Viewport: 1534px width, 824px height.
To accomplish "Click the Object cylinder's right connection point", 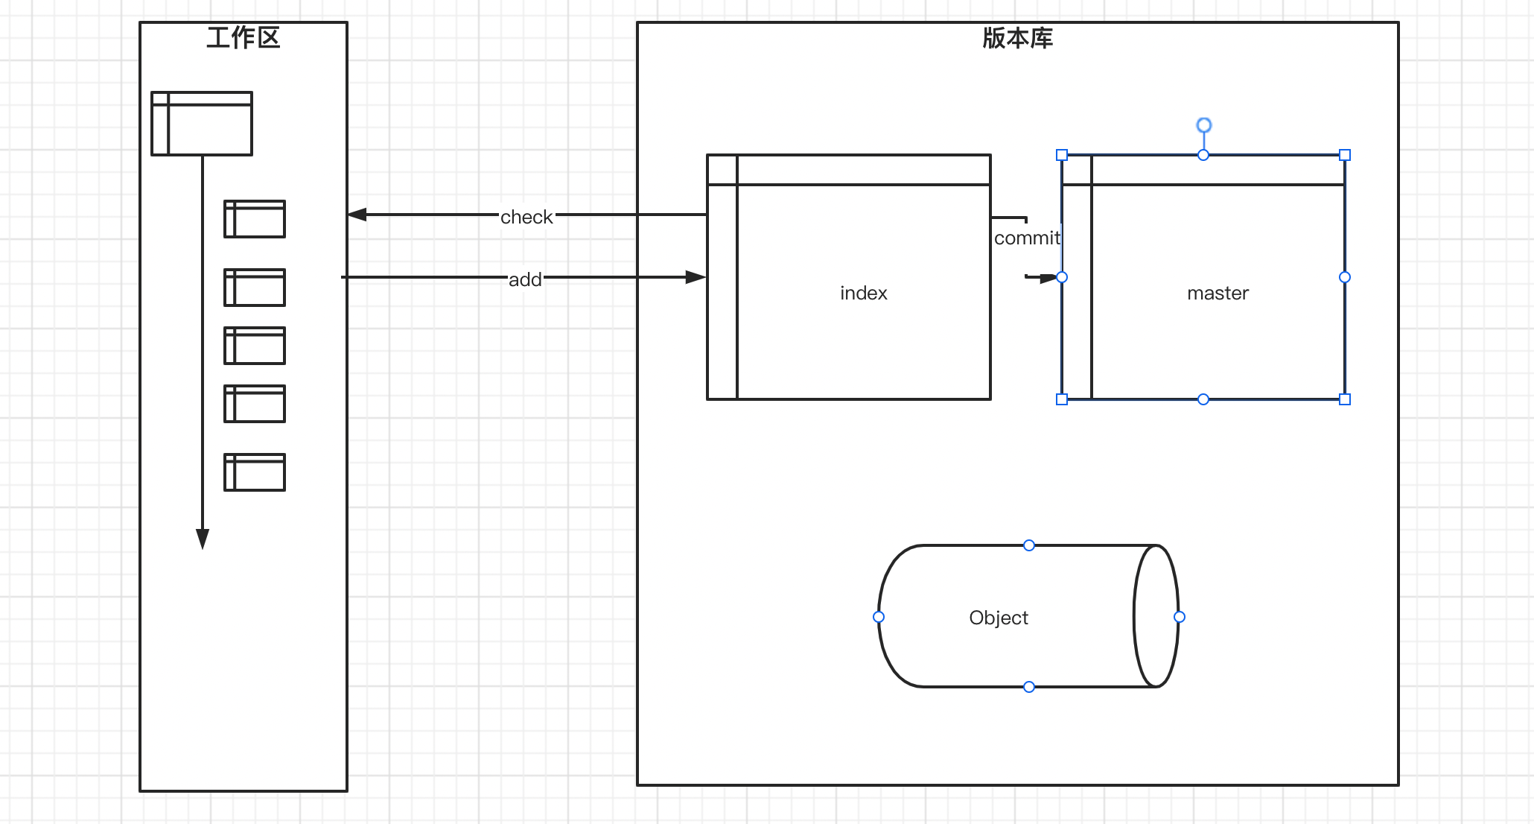I will [x=1180, y=617].
